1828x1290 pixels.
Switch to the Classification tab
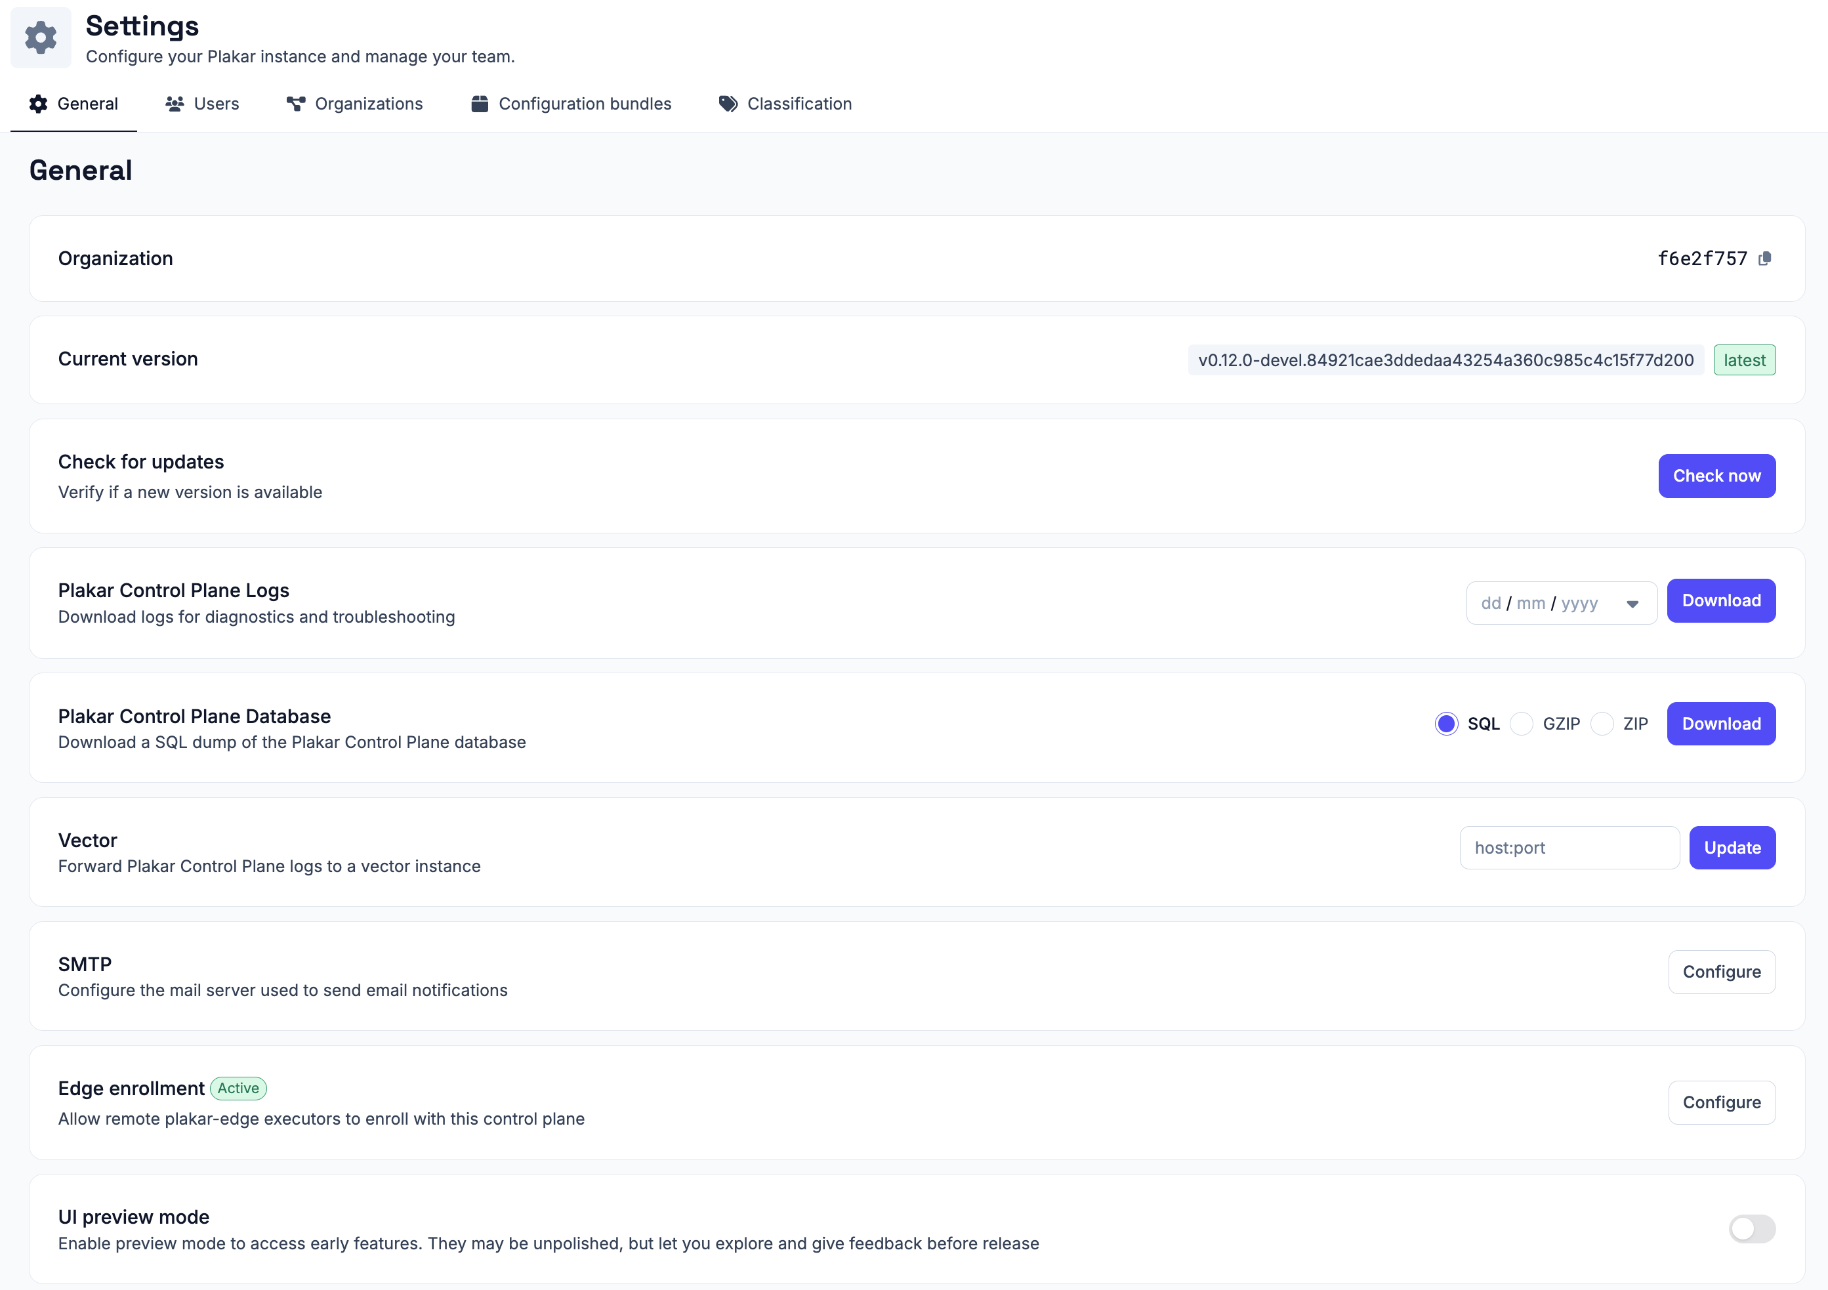point(786,104)
